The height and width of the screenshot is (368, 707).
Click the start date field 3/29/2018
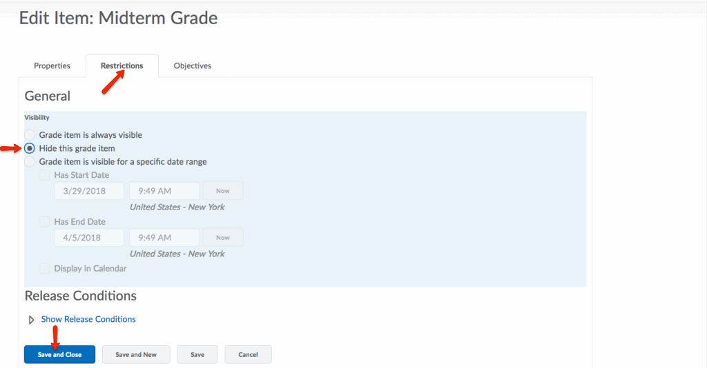(x=89, y=191)
